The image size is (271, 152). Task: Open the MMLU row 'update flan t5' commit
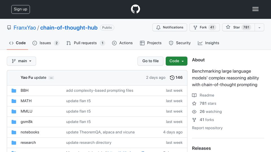pyautogui.click(x=78, y=111)
